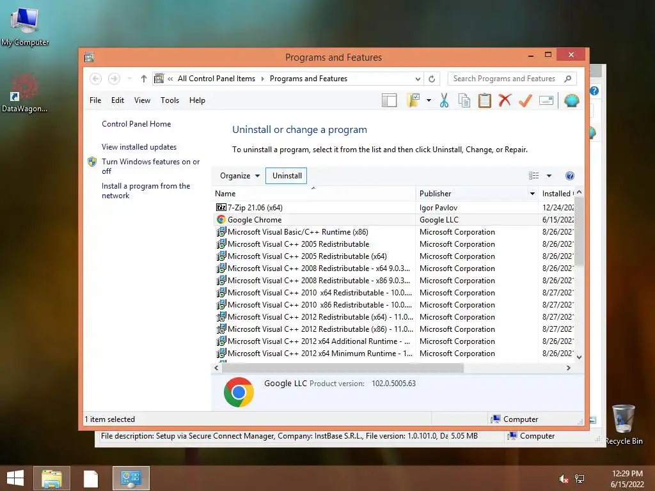Click the globe shell toolbar icon
The image size is (655, 491).
(x=571, y=100)
